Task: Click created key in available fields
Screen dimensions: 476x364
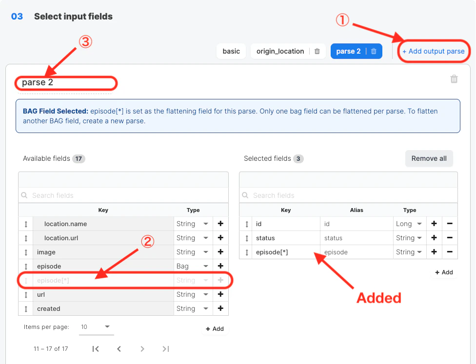Action: coord(49,308)
